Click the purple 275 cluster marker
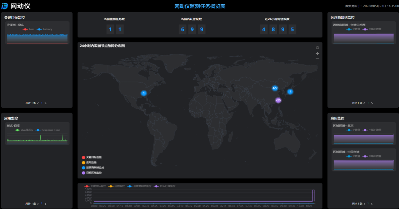 tap(278, 100)
